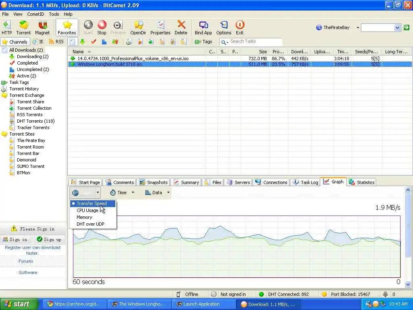
Task: Open the Tags filter button
Action: [203, 42]
